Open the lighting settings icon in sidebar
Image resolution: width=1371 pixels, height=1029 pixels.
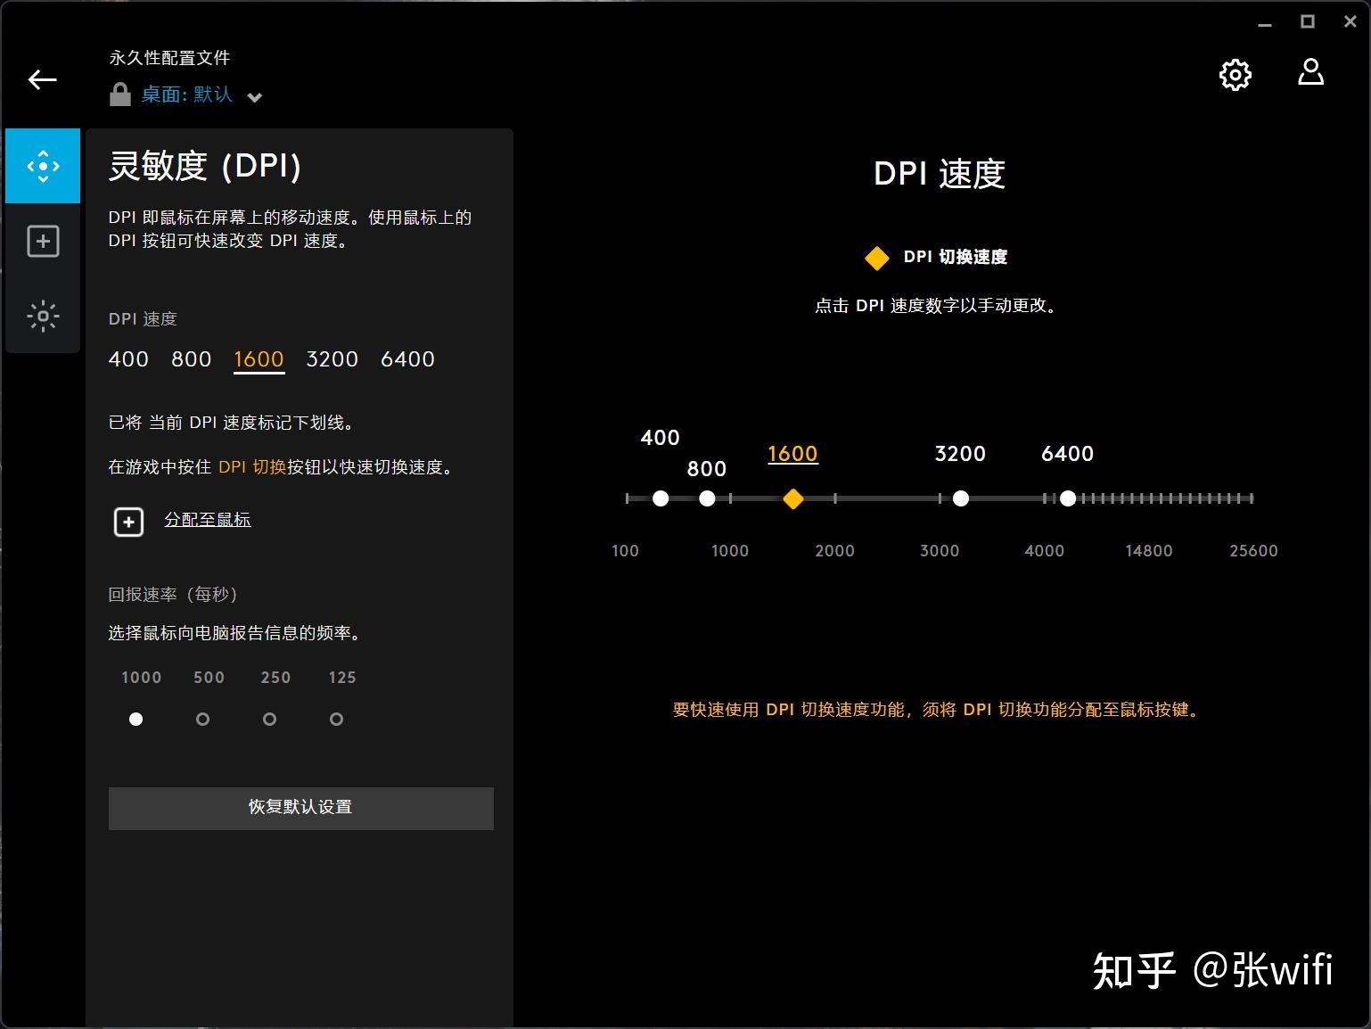[42, 315]
